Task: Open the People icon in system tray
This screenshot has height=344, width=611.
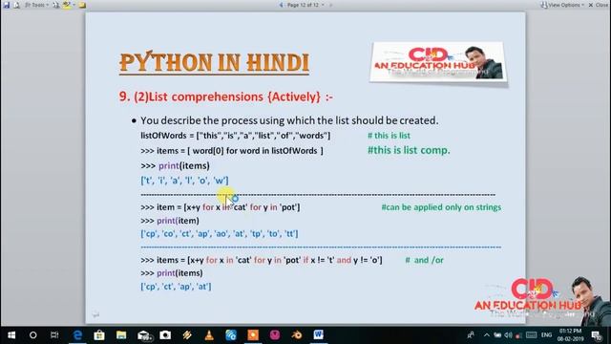Action: [471, 335]
